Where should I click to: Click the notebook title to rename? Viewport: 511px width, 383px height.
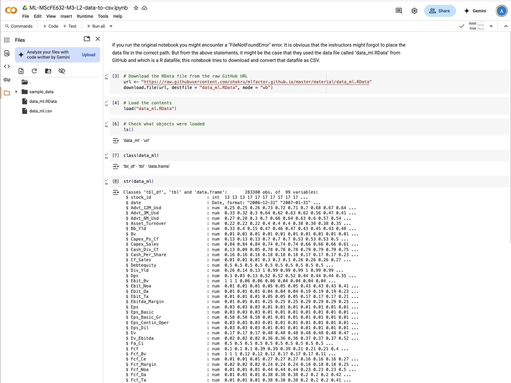pyautogui.click(x=78, y=8)
